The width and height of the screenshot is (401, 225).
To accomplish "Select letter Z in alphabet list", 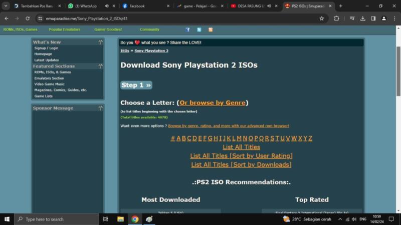I will click(310, 138).
